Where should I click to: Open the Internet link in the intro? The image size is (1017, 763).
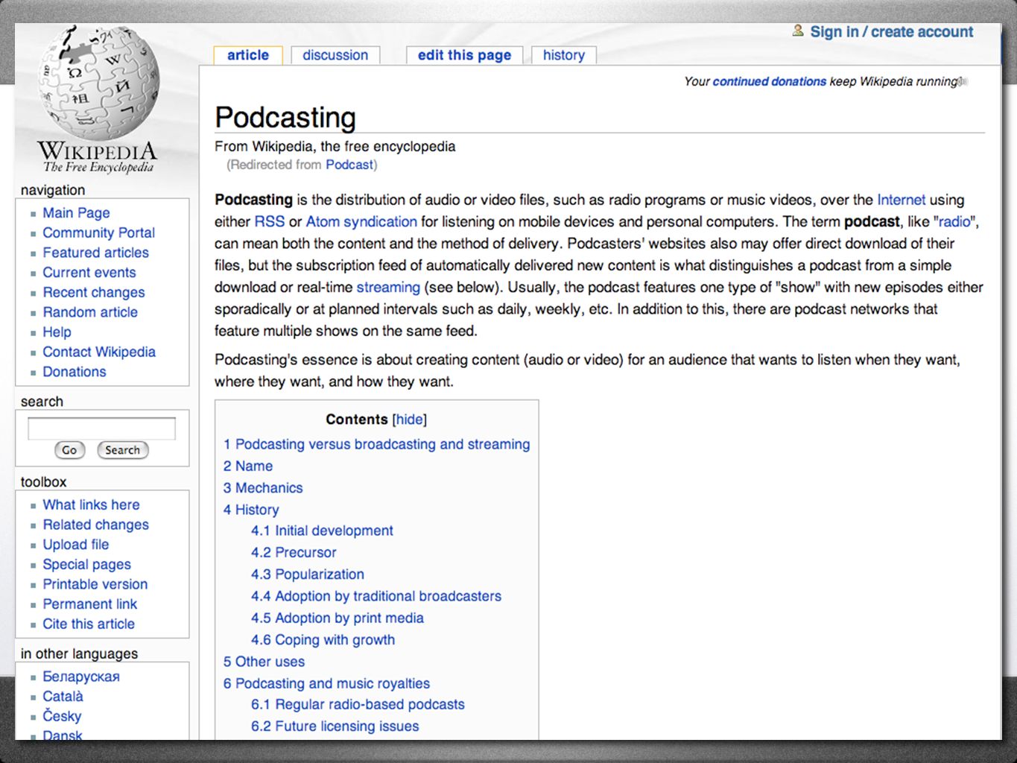click(x=901, y=200)
